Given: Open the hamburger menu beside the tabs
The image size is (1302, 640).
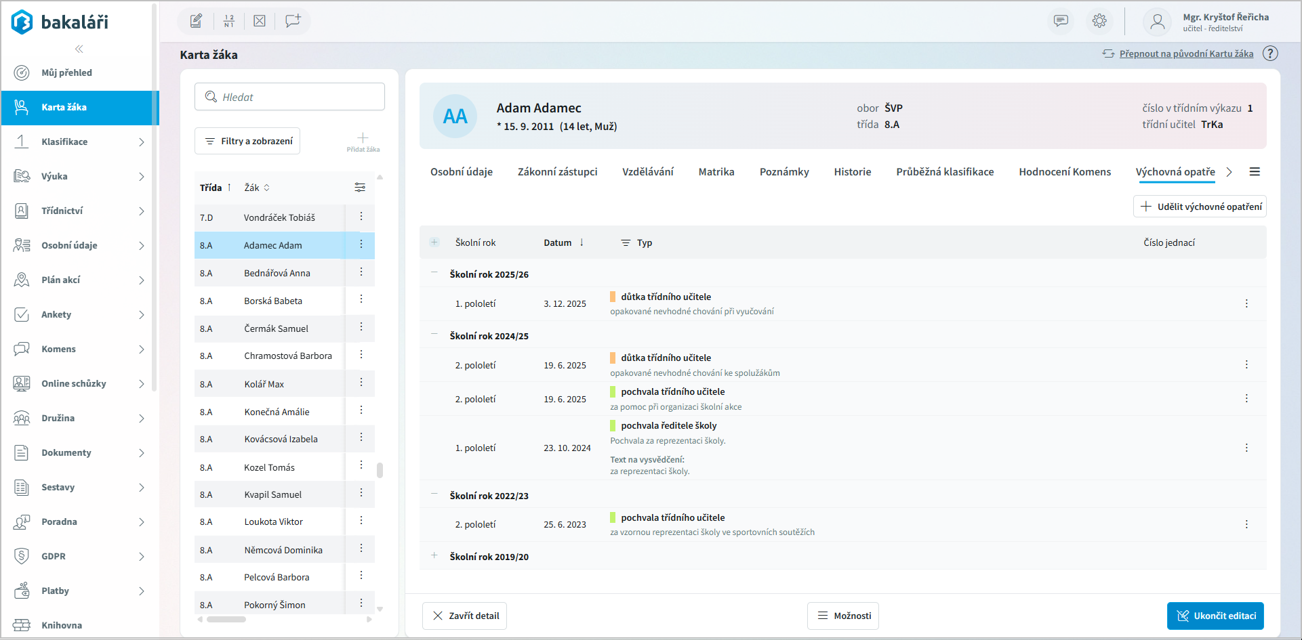Looking at the screenshot, I should (1255, 172).
